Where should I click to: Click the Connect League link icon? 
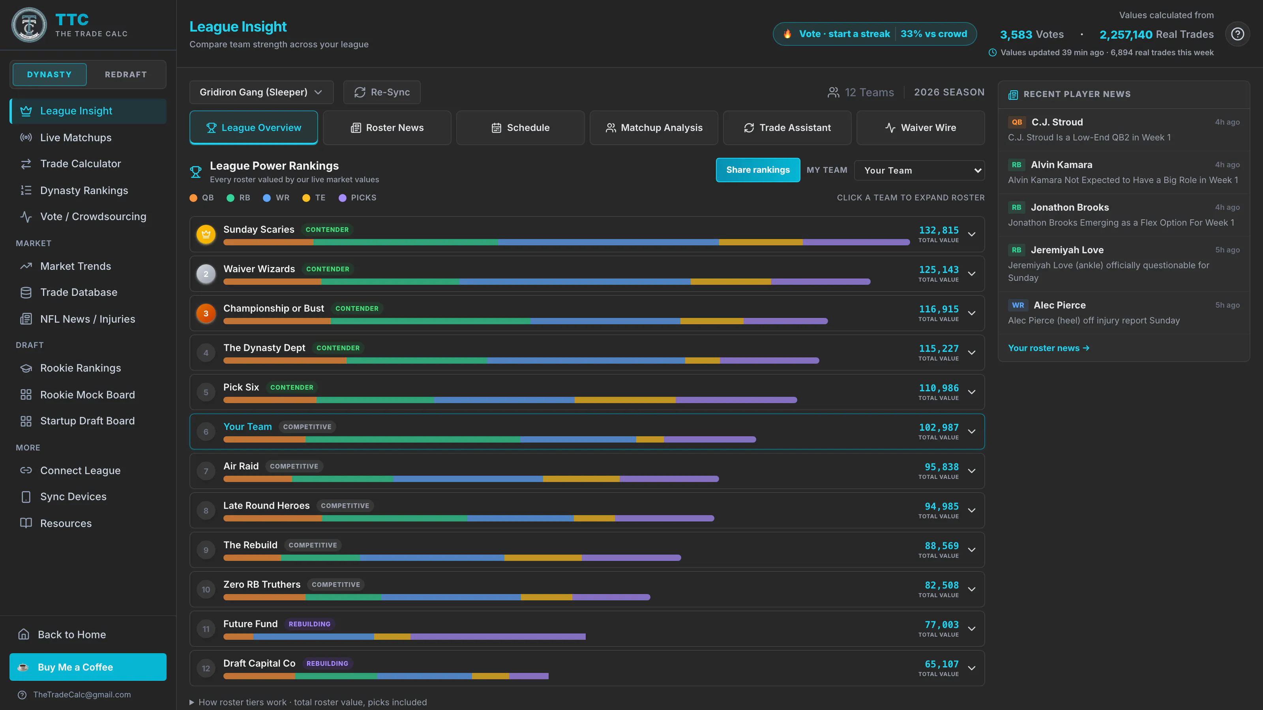(26, 471)
